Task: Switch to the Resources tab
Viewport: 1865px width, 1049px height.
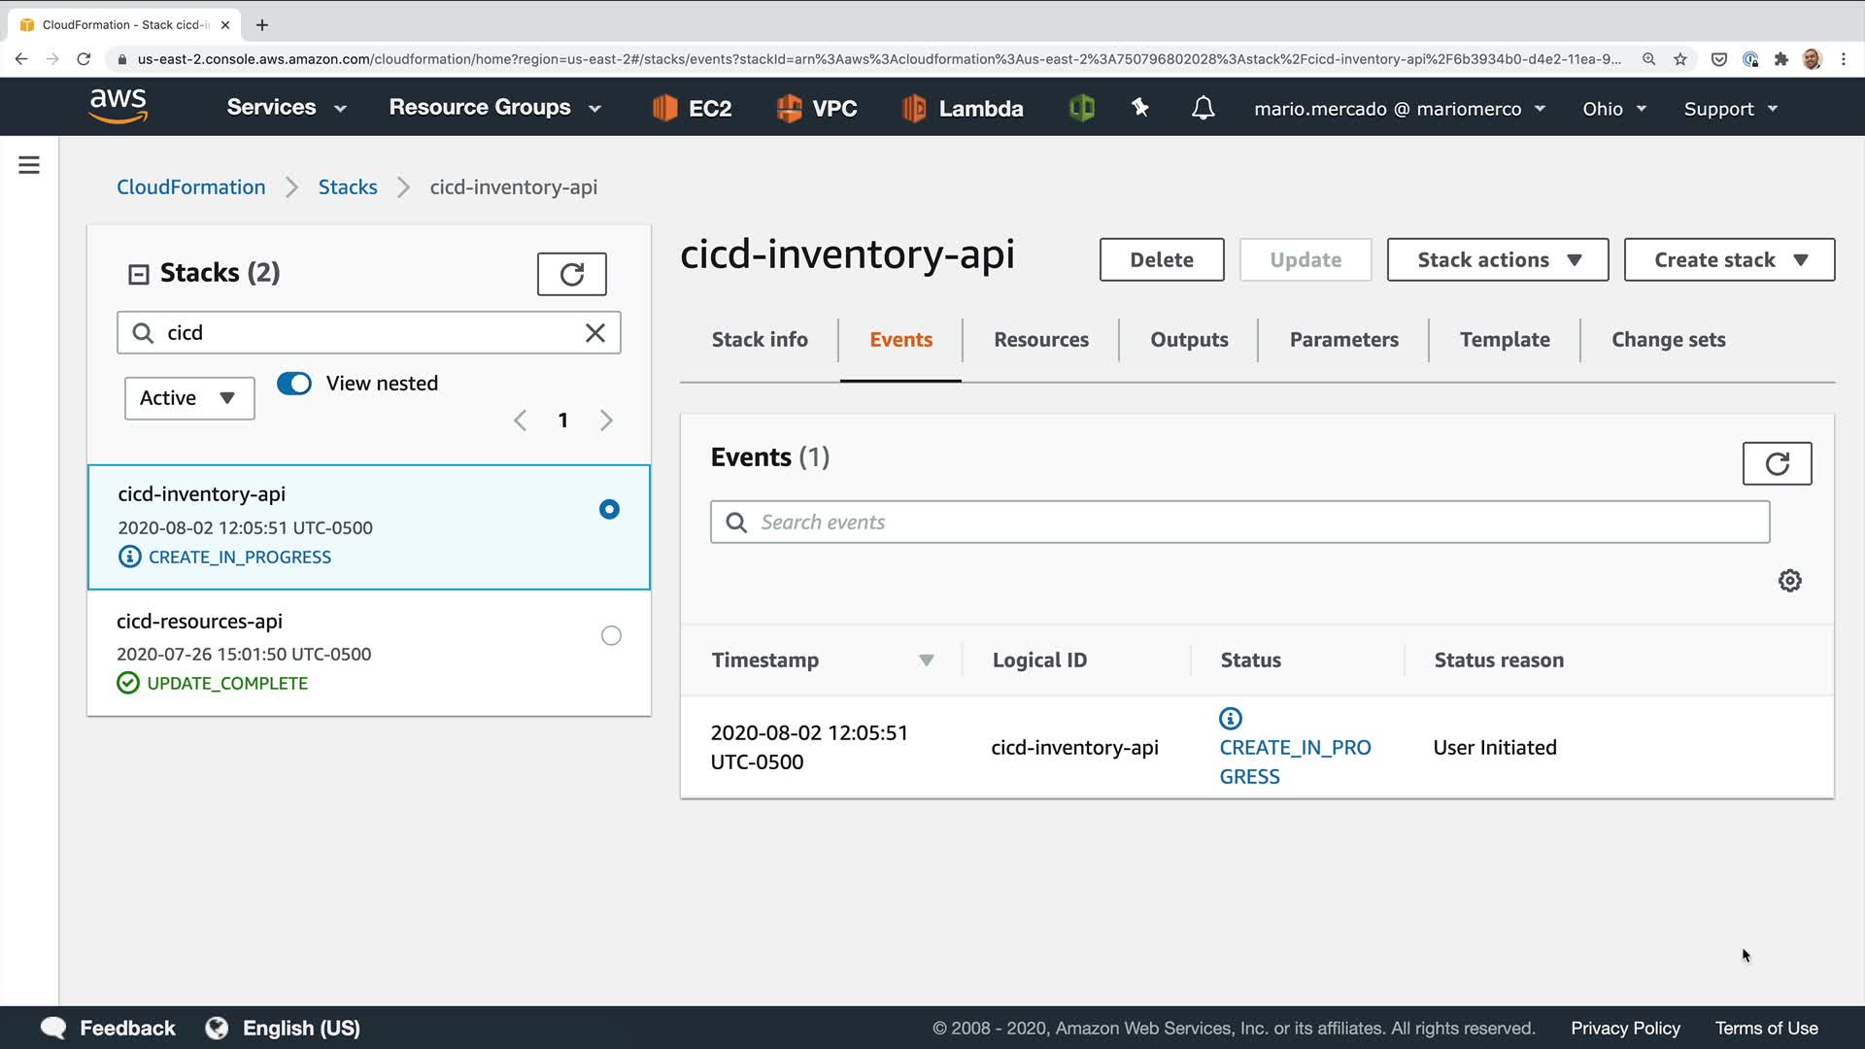Action: click(1040, 340)
